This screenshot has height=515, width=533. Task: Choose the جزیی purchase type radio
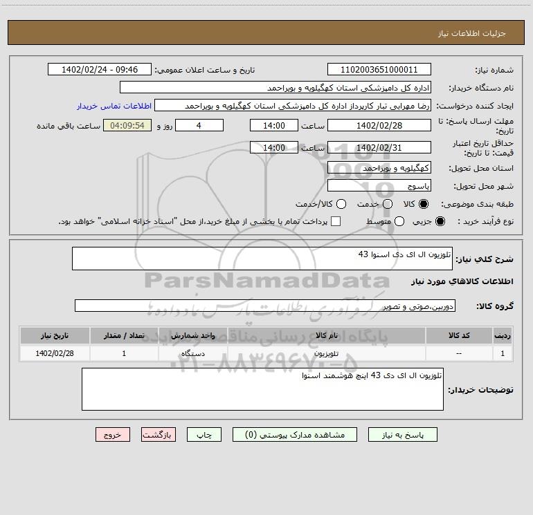(440, 221)
